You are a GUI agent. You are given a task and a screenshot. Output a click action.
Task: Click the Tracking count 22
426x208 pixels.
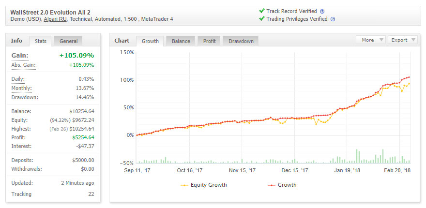[91, 194]
